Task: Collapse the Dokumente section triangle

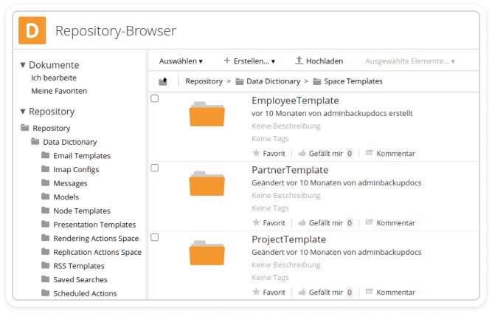Action: click(23, 65)
